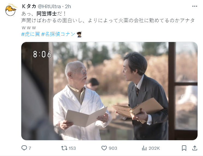Click the display name Kタカ

[x=29, y=6]
